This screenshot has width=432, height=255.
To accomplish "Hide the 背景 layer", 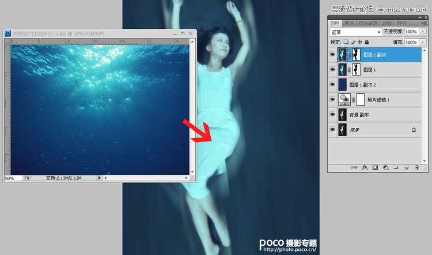I will [332, 130].
